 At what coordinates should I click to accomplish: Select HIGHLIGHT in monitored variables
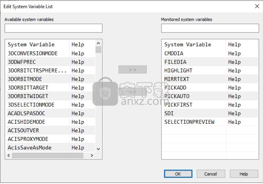click(178, 70)
